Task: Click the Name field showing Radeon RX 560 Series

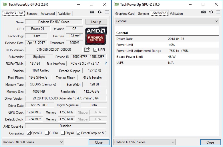Action: pos(54,22)
